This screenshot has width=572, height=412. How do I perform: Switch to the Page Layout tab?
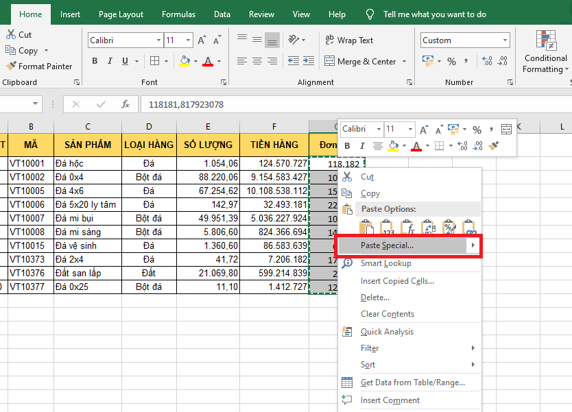121,14
